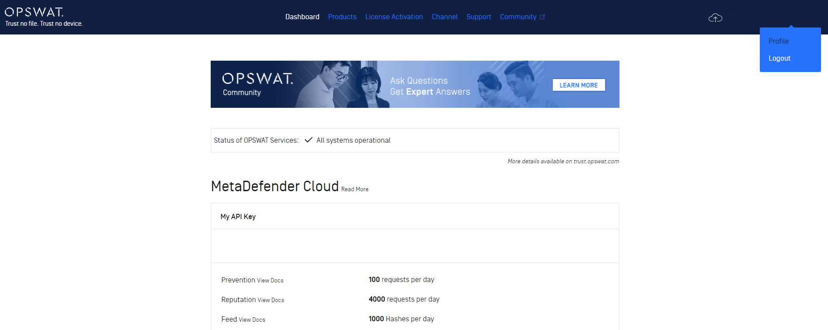
Task: Open View Docs for Reputation
Action: [271, 300]
